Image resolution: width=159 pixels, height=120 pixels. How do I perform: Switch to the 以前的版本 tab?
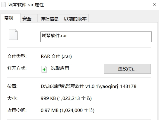click(75, 19)
